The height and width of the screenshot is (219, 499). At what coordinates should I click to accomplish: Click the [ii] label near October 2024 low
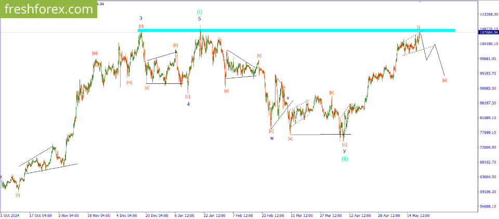click(x=18, y=195)
